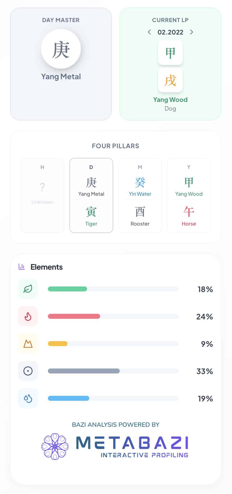Image resolution: width=232 pixels, height=494 pixels.
Task: Go to previous luck pillar period
Action: pos(150,32)
